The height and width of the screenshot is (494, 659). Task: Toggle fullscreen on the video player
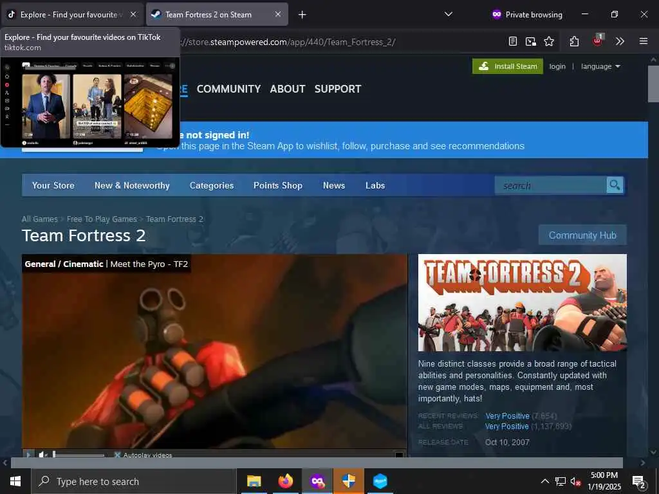399,455
